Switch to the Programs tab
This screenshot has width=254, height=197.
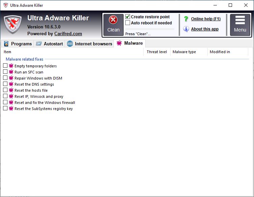tap(18, 44)
